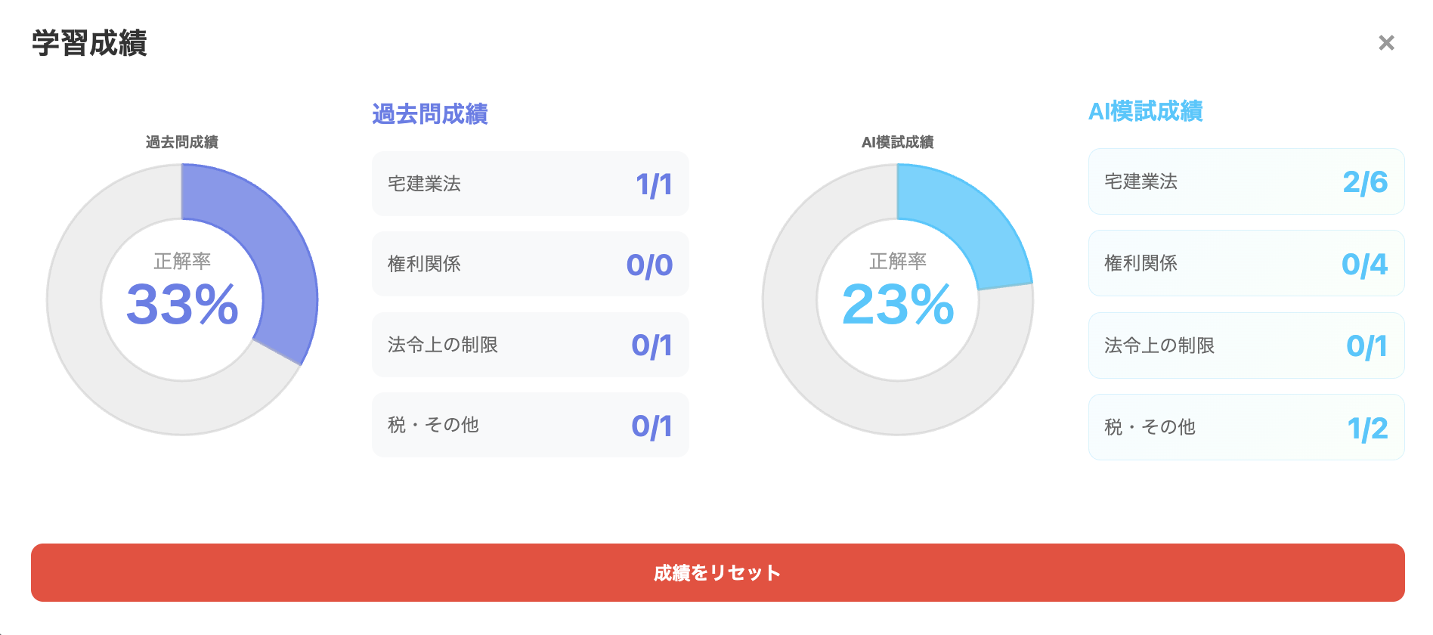Select the 宅建業法 row in 過去問成績
Screen dimensions: 1433x635
pyautogui.click(x=530, y=184)
